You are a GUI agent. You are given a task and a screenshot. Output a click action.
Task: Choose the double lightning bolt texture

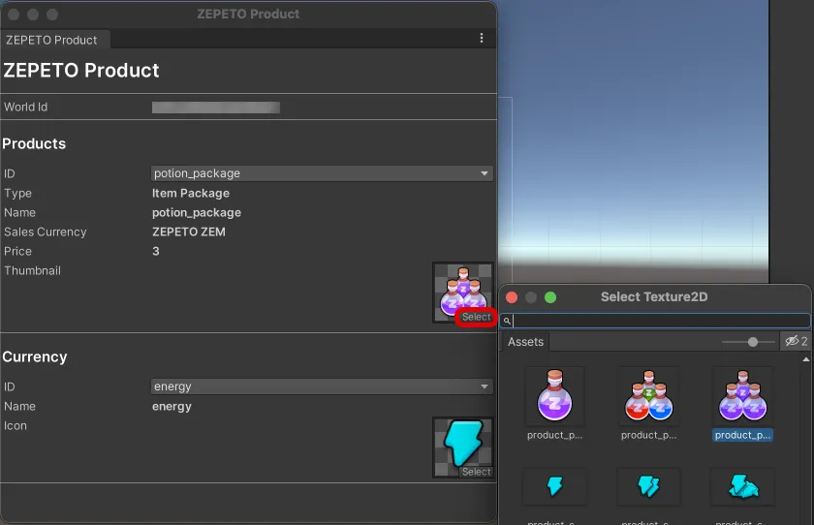point(648,486)
